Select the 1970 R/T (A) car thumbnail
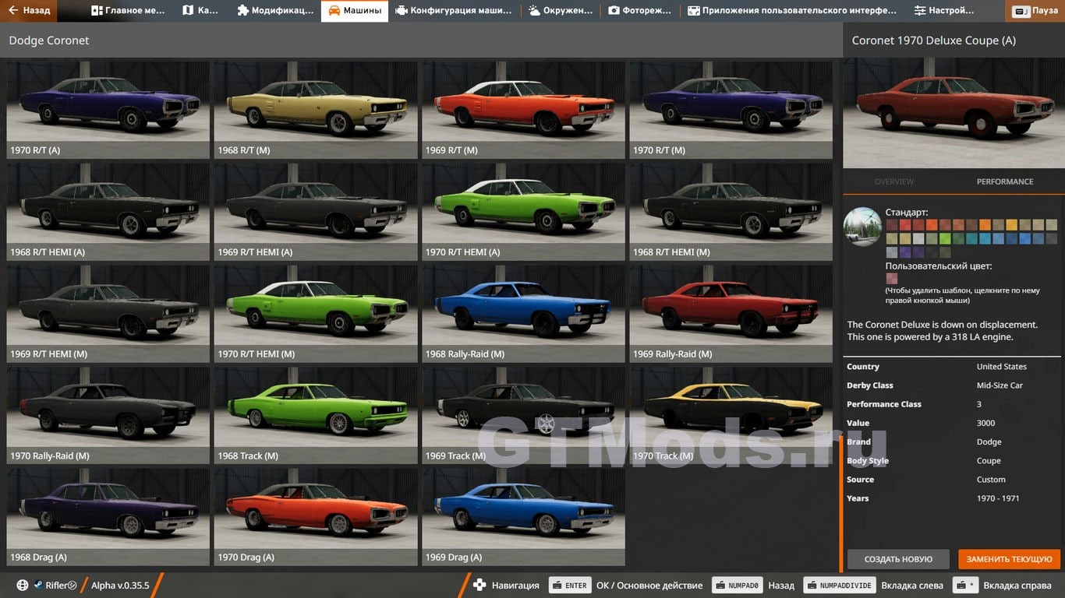The image size is (1065, 598). point(108,110)
